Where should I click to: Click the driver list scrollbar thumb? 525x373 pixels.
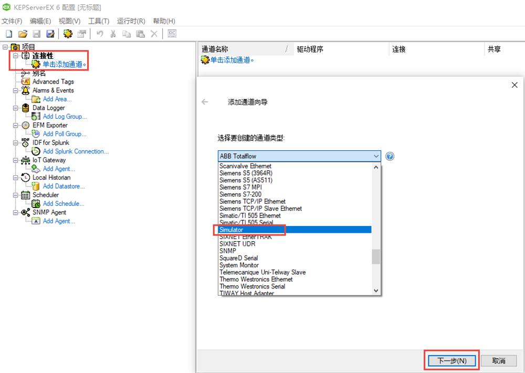[x=376, y=257]
